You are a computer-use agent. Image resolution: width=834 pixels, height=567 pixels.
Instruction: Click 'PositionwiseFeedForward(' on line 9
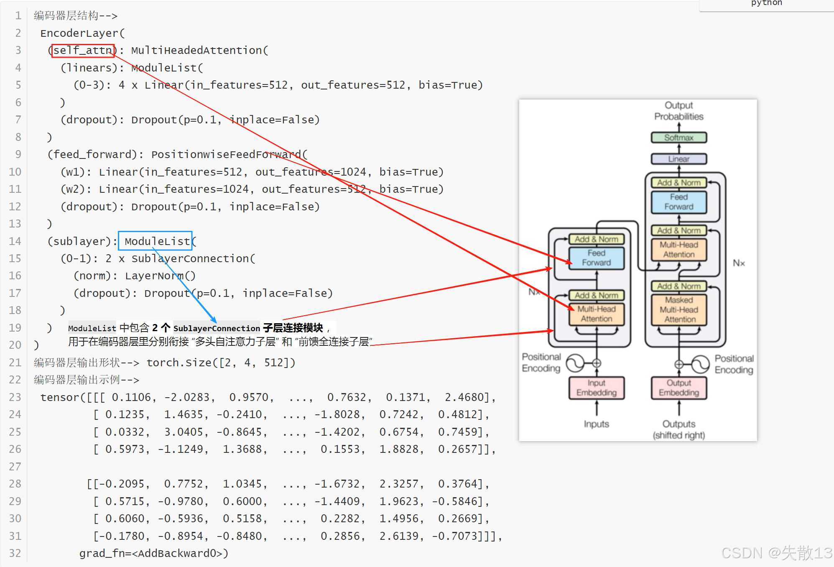pos(230,154)
